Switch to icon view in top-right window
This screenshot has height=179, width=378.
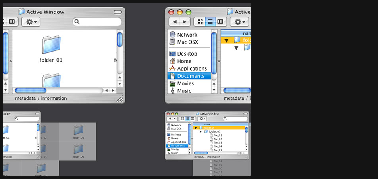point(201,22)
